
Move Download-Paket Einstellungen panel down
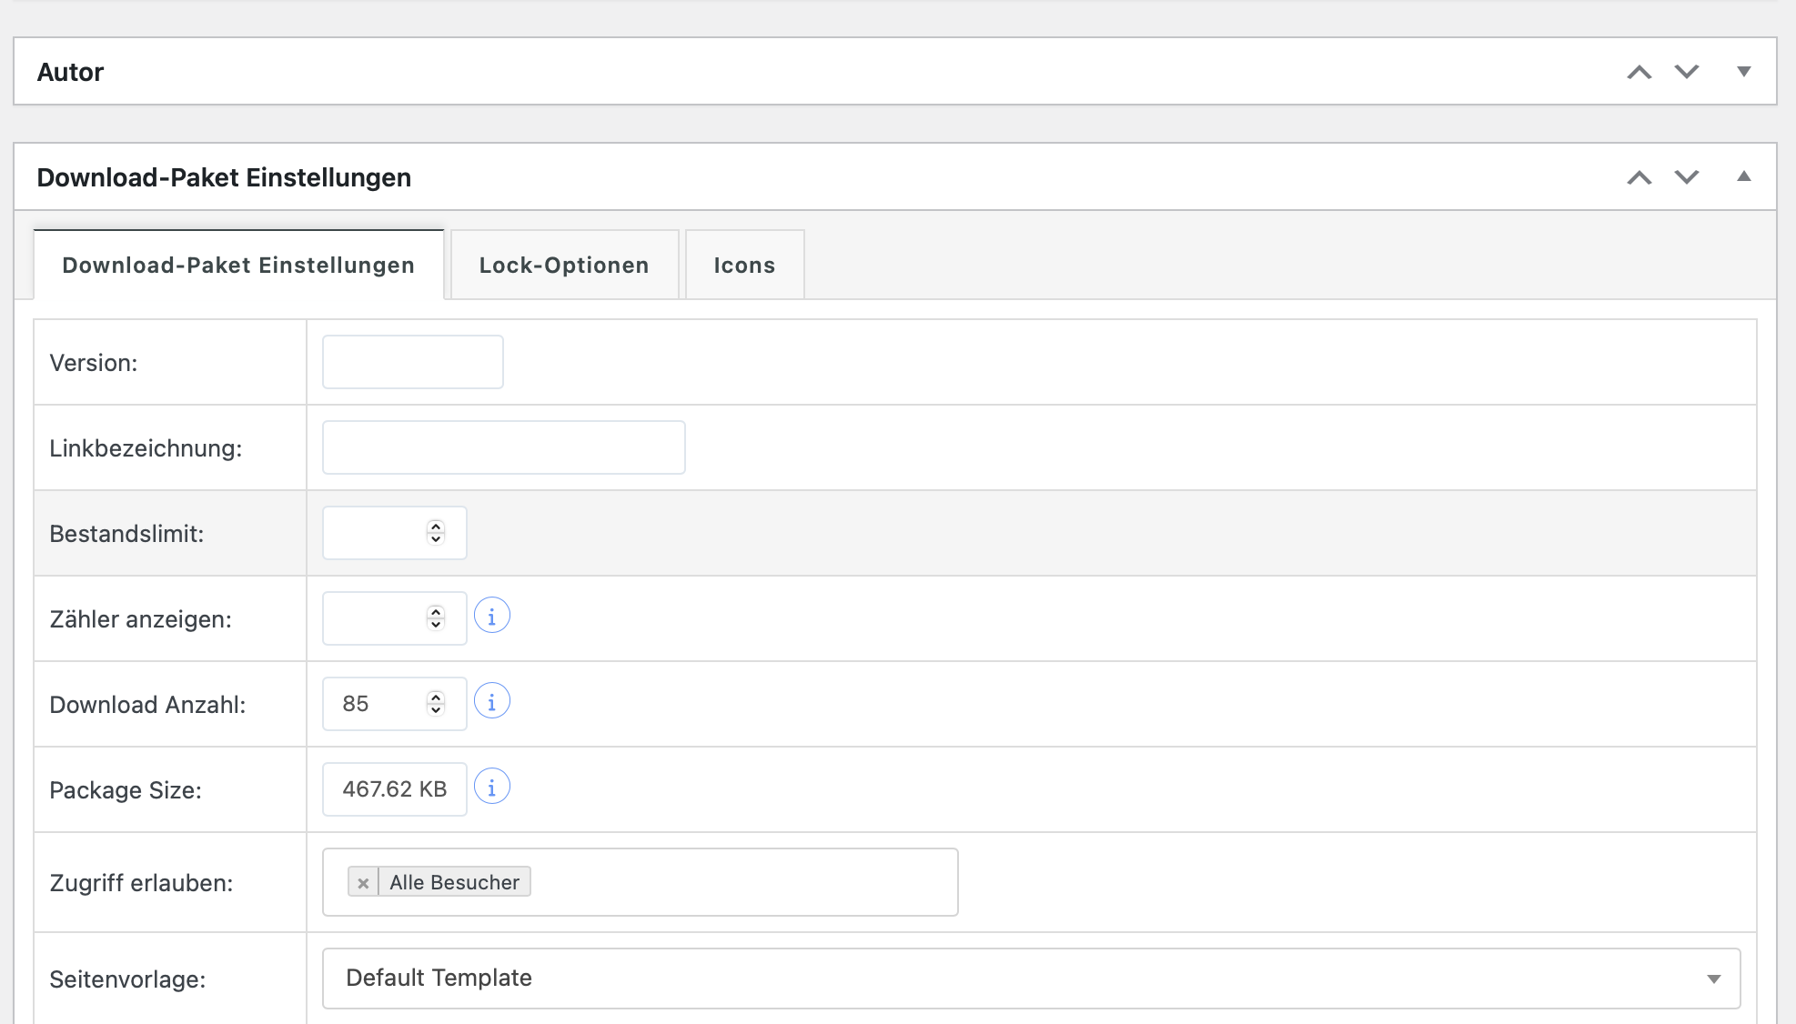[1687, 177]
